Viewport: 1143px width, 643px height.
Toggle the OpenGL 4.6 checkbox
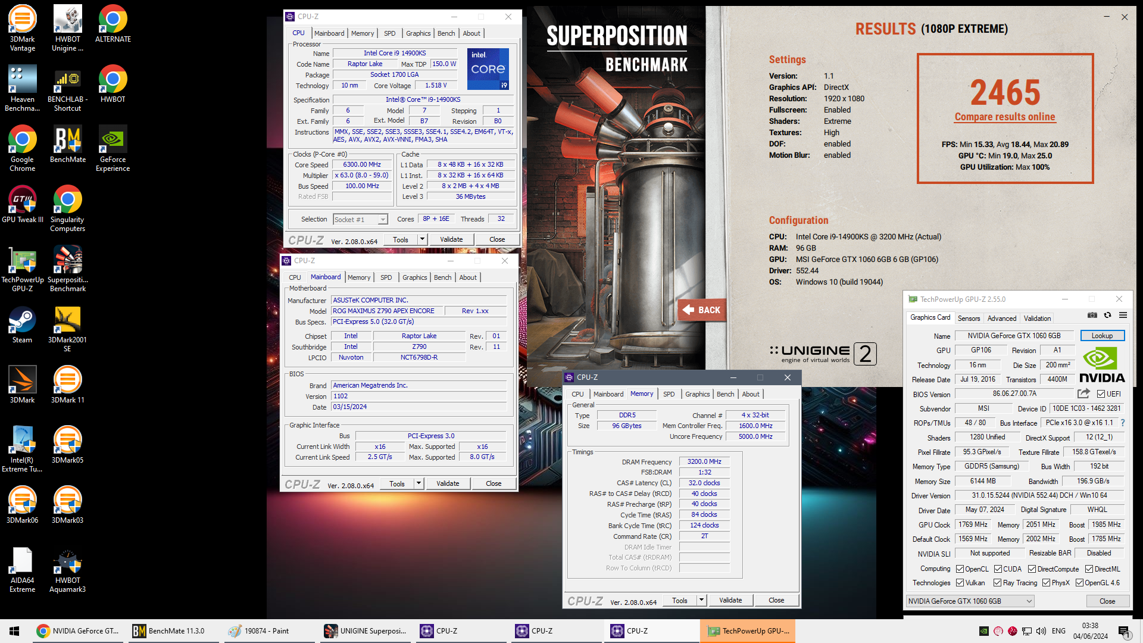[x=1079, y=583]
